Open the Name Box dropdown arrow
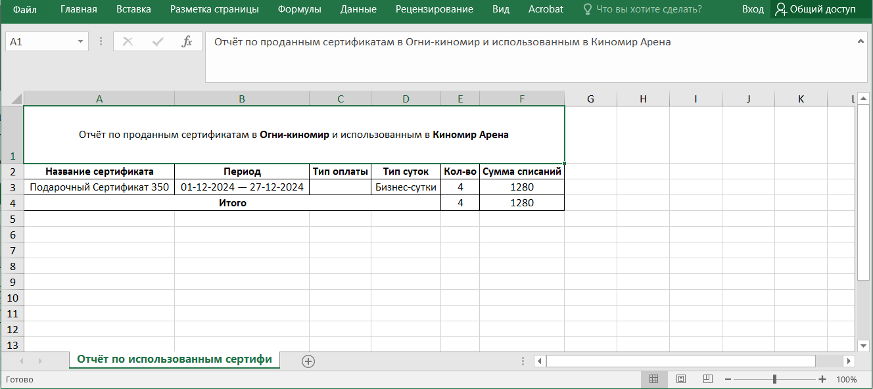The width and height of the screenshot is (873, 389). (x=81, y=41)
